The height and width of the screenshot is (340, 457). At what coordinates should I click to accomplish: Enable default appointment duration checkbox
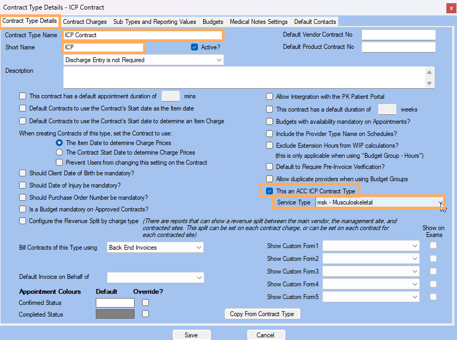[22, 96]
